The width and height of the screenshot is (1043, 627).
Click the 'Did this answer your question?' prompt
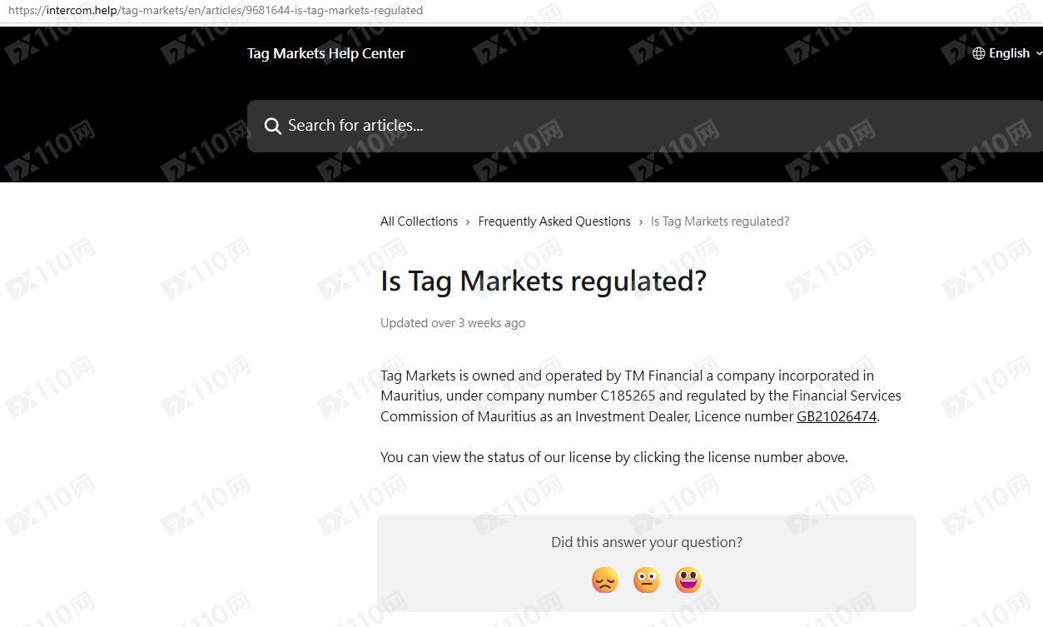coord(647,542)
